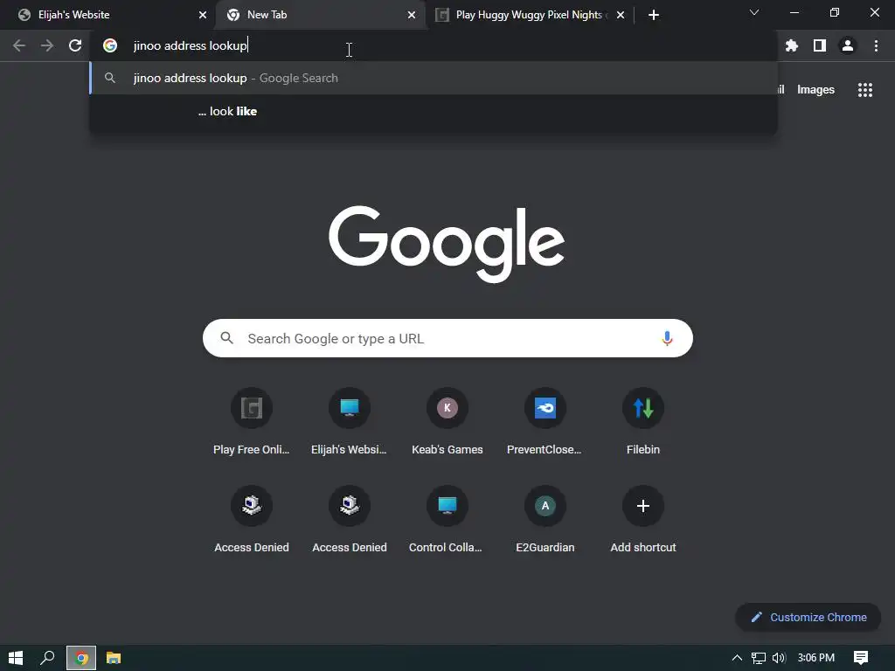Click the Chrome taskbar icon
Screen dimensions: 895x671
(81, 658)
